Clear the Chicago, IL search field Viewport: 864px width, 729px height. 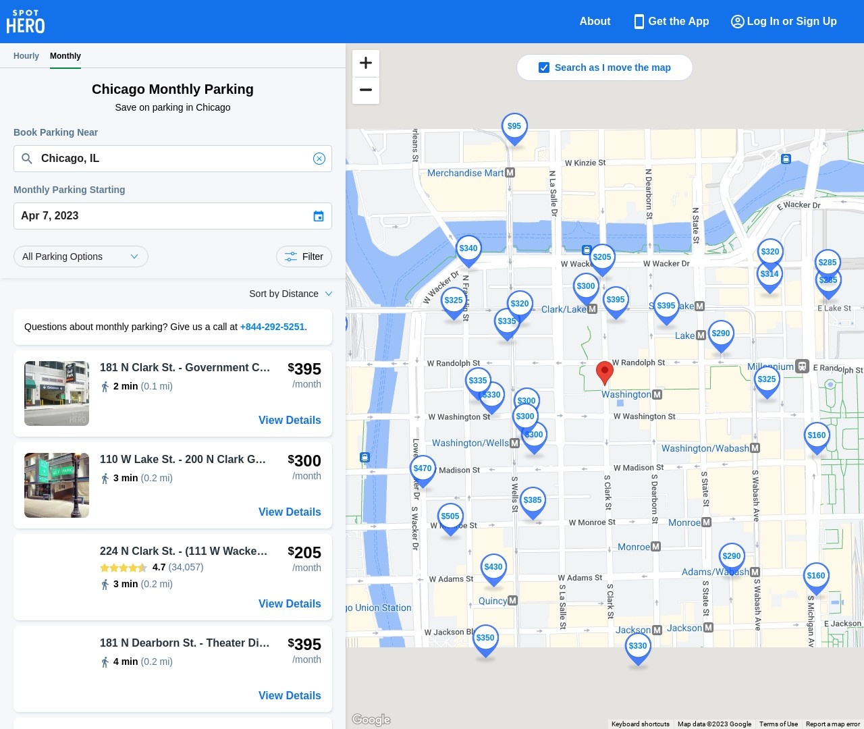(x=319, y=159)
